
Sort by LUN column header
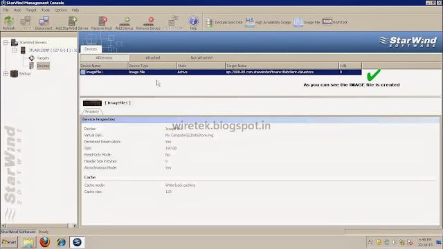point(350,66)
